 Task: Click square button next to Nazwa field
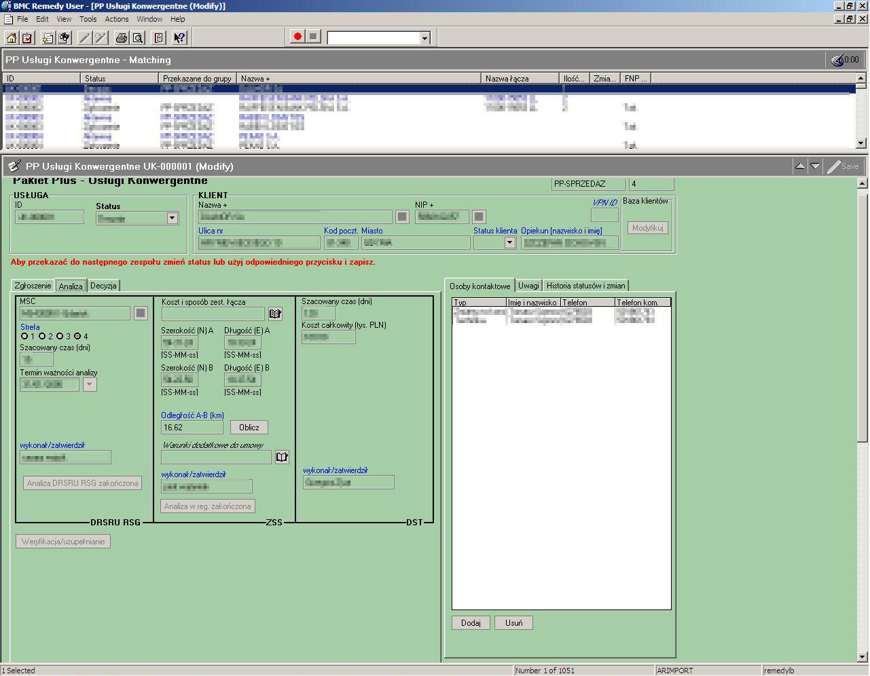click(x=402, y=217)
